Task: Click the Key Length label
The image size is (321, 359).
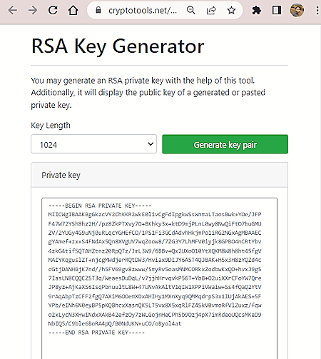Action: [x=51, y=126]
